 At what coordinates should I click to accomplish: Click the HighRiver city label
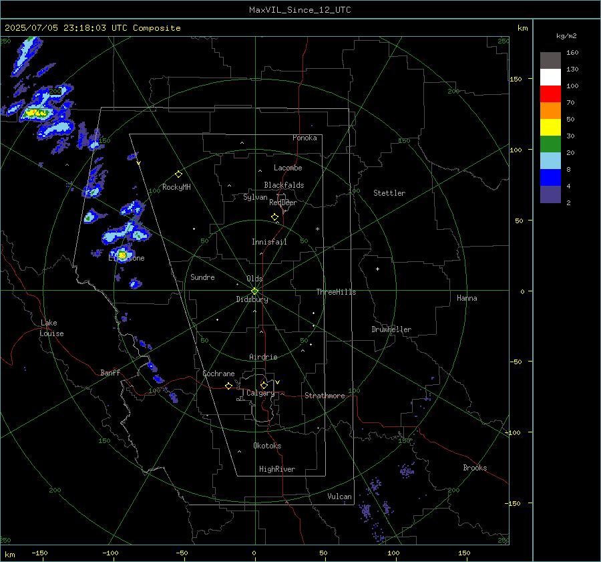(x=277, y=469)
